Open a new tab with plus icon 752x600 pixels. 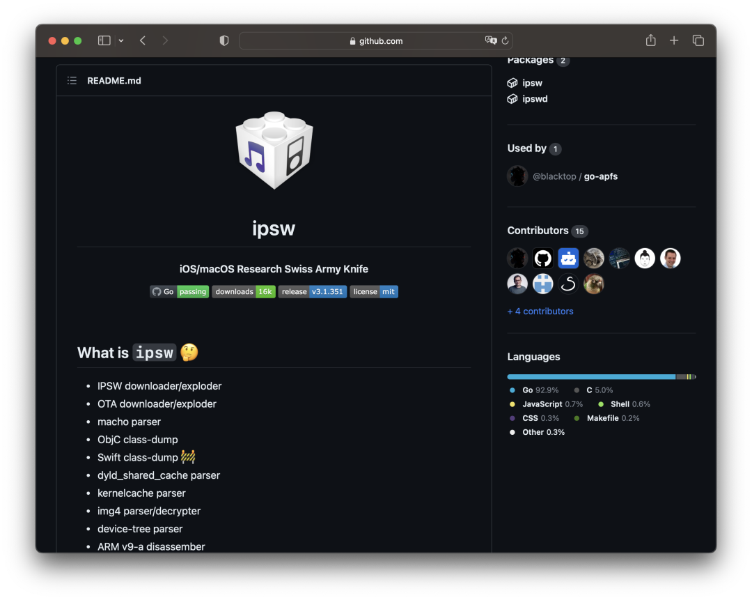click(674, 41)
